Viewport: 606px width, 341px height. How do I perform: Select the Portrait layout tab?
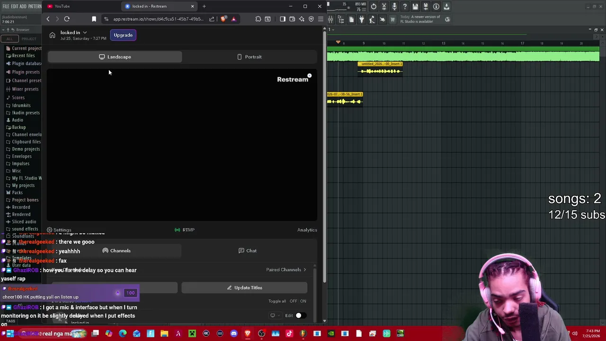point(249,57)
